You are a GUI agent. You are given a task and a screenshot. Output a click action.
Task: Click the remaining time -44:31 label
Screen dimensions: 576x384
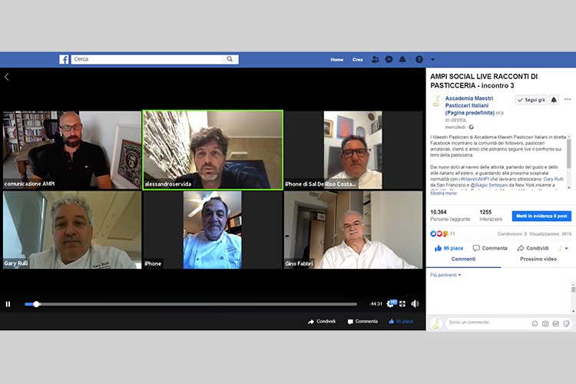376,304
